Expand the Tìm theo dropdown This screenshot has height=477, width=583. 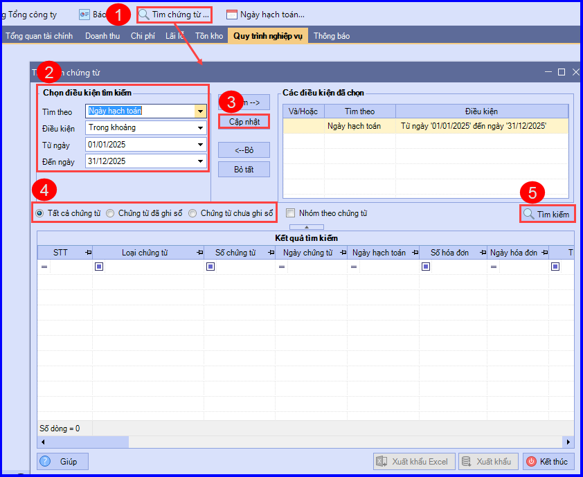coord(200,111)
